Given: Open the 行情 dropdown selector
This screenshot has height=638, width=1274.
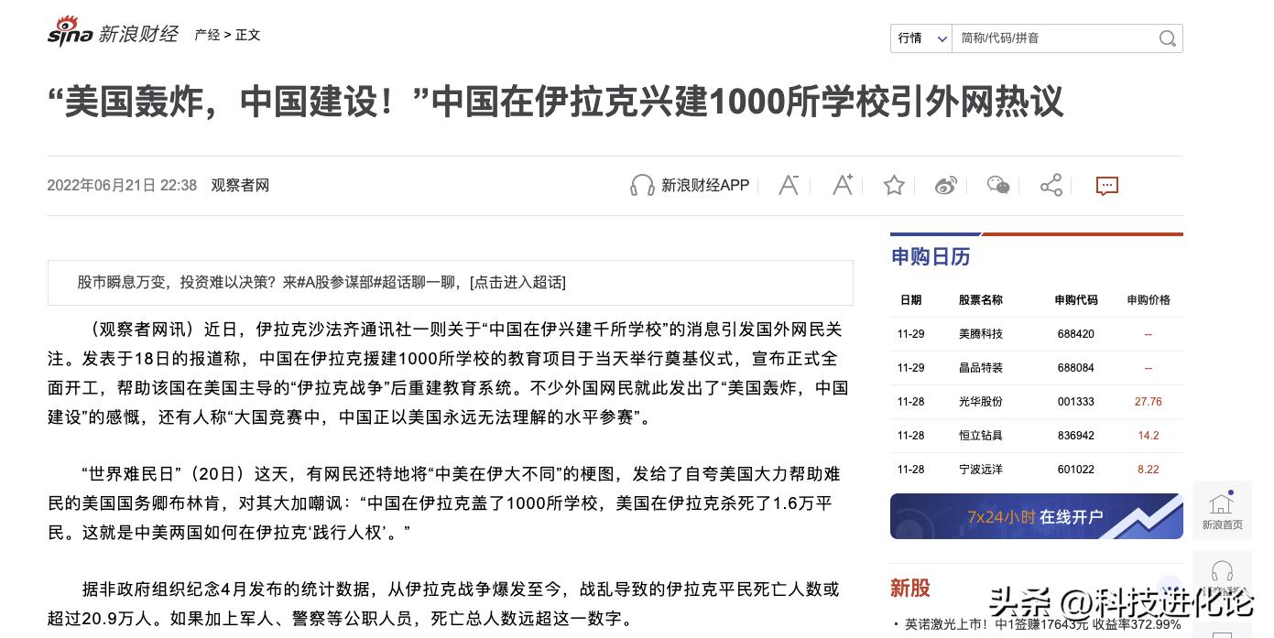Looking at the screenshot, I should pos(920,38).
